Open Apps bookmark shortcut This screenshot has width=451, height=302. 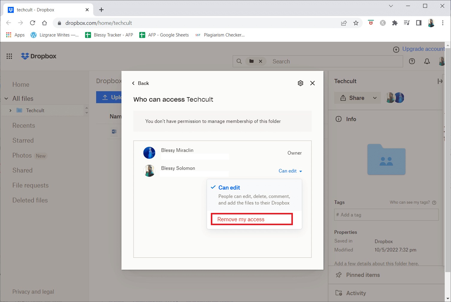[15, 35]
